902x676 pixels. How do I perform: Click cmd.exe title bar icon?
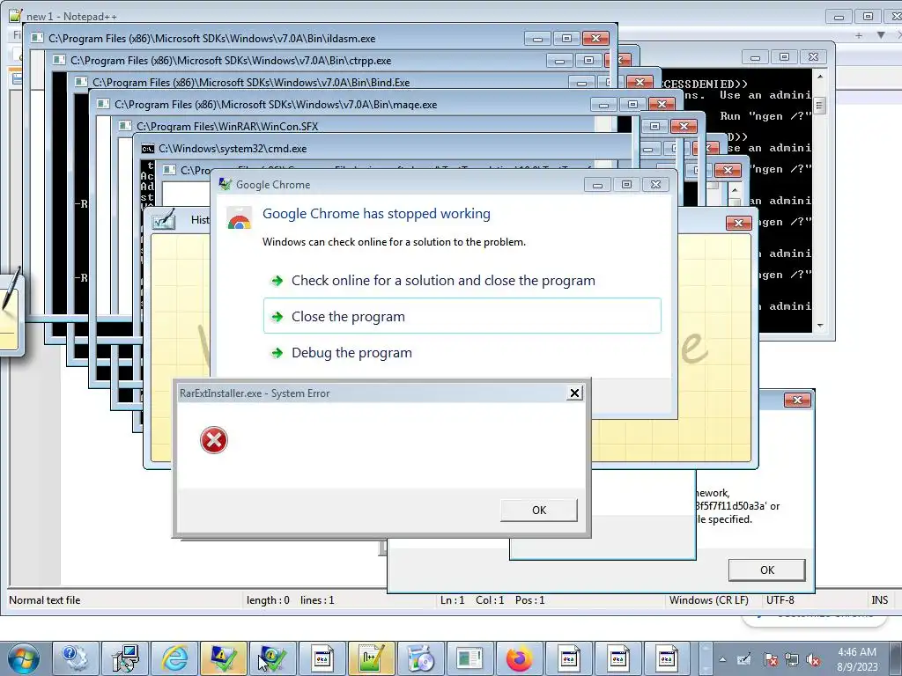coord(148,149)
